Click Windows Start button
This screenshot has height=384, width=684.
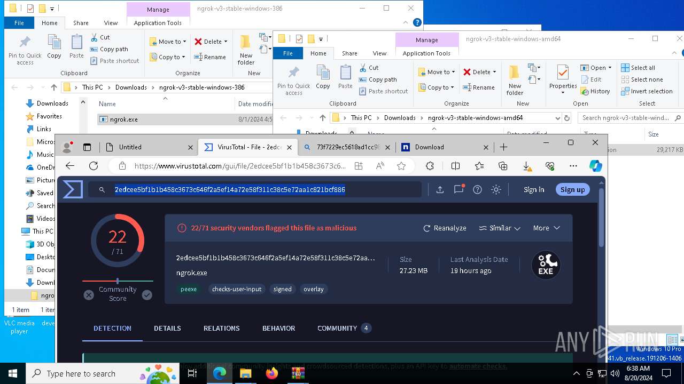13,373
